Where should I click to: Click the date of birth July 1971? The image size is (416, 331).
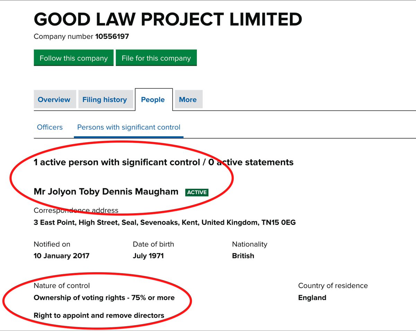coord(148,256)
